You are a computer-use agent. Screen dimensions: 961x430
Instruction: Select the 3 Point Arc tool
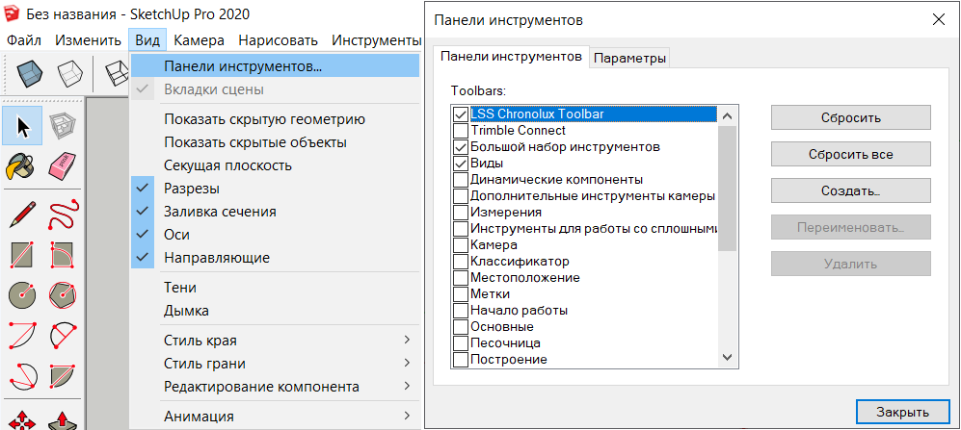point(23,374)
